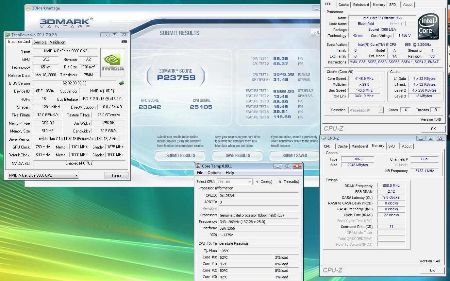Click the P23759 3DMark score
This screenshot has height=281, width=450.
pos(176,78)
